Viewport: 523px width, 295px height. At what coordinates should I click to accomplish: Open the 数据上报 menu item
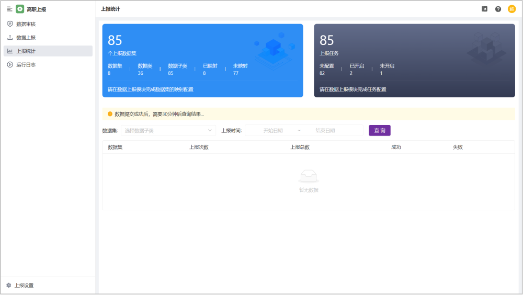click(48, 37)
